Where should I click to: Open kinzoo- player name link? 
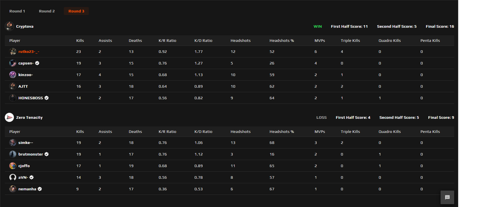click(x=26, y=75)
